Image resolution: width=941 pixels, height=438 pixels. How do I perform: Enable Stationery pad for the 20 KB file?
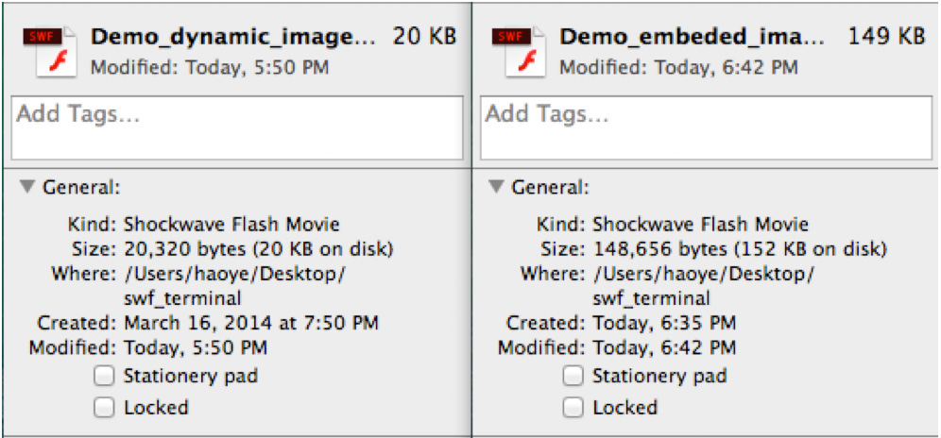point(104,377)
